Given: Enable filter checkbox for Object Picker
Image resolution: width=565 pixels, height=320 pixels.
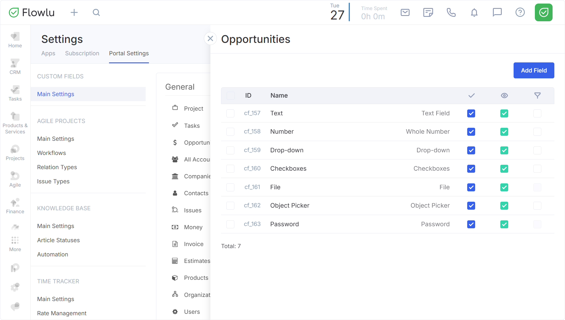Looking at the screenshot, I should [537, 206].
